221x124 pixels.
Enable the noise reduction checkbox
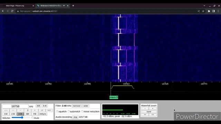82,111
